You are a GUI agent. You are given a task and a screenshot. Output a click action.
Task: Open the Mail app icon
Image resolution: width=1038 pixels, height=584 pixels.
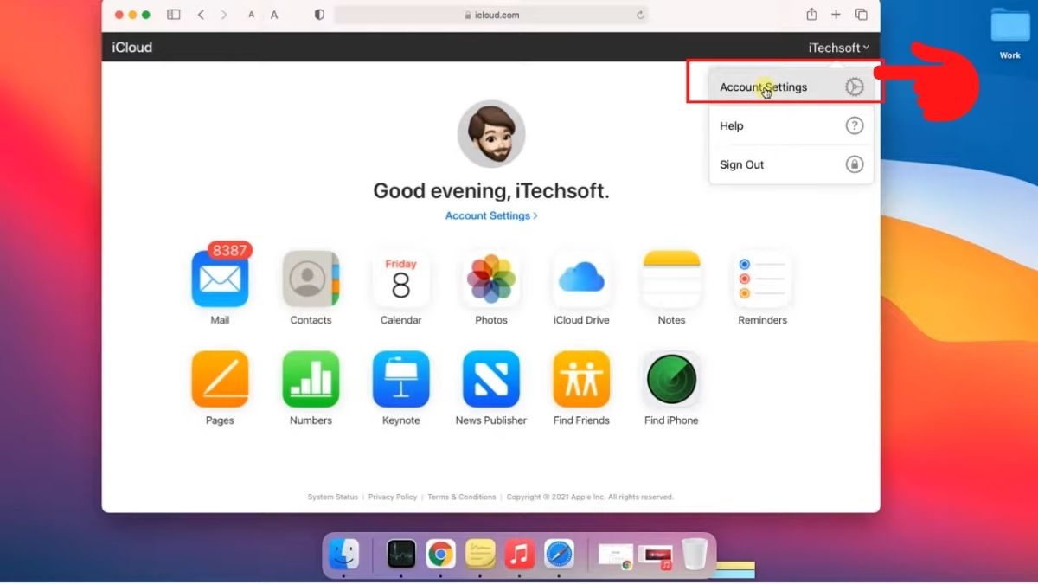pos(220,279)
